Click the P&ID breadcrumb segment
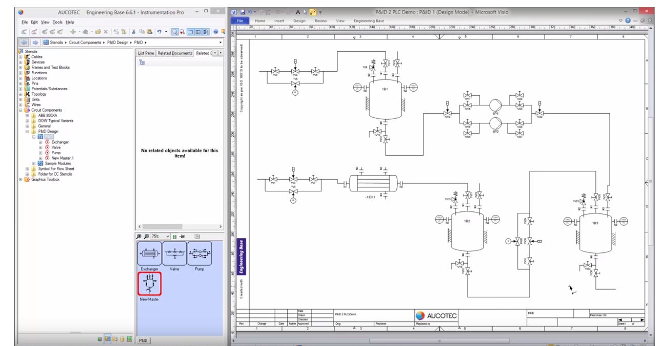The width and height of the screenshot is (662, 346). (x=138, y=42)
